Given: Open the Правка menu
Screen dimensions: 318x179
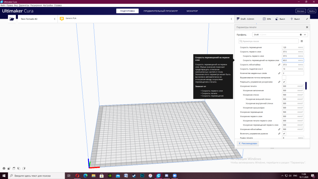Looking at the screenshot, I should pyautogui.click(x=10, y=5).
